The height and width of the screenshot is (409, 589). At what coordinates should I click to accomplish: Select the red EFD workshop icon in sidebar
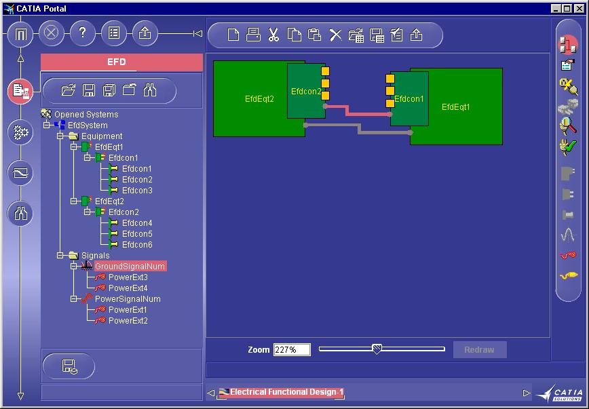click(x=20, y=92)
